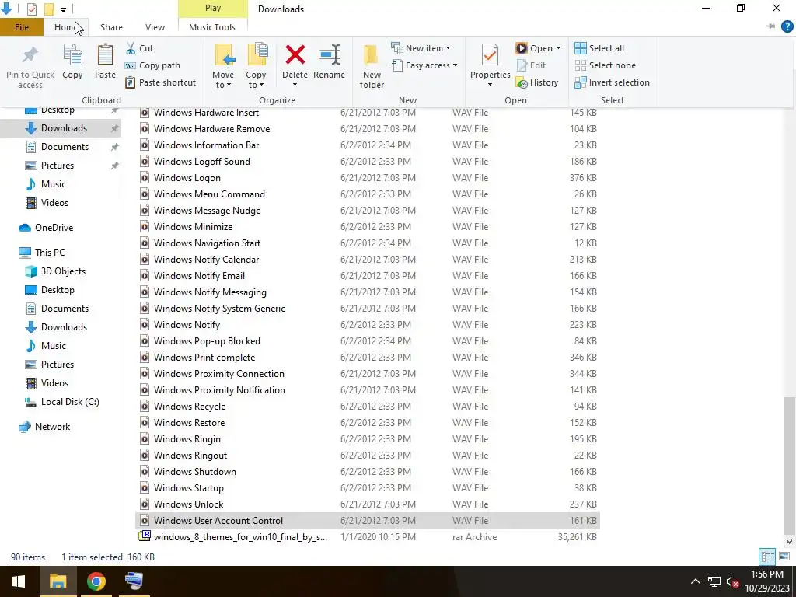Open the File menu tab
The width and height of the screenshot is (796, 597).
tap(21, 27)
